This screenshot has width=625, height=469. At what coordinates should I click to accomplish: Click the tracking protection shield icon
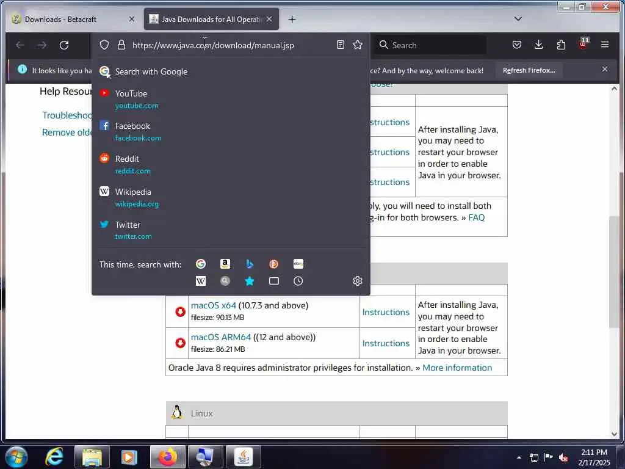[x=104, y=45]
